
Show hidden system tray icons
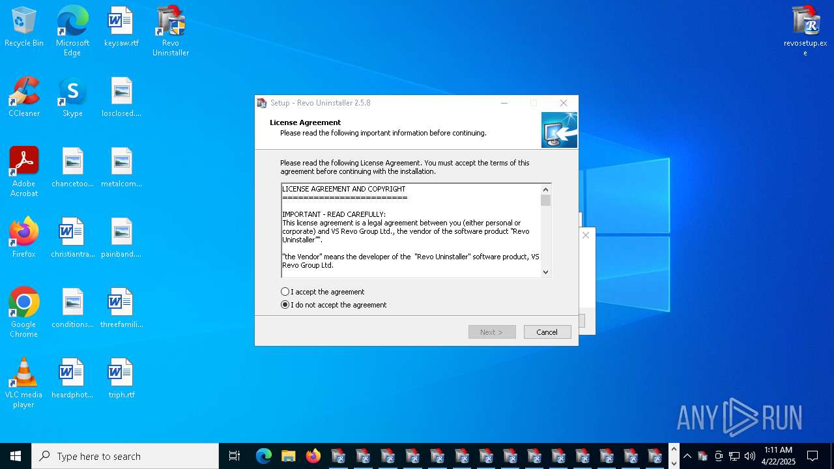coord(687,456)
